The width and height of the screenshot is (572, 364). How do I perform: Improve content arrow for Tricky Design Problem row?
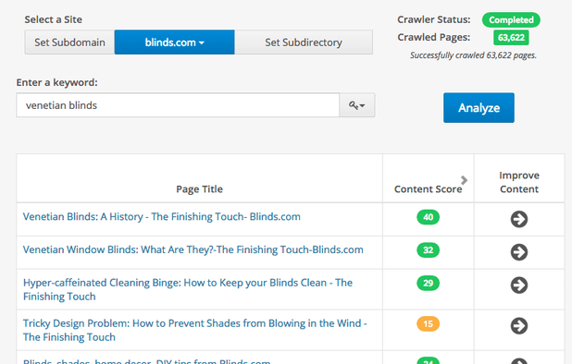pos(518,326)
